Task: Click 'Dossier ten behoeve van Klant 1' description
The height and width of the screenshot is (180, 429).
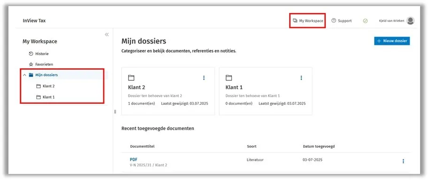Action: pyautogui.click(x=253, y=96)
